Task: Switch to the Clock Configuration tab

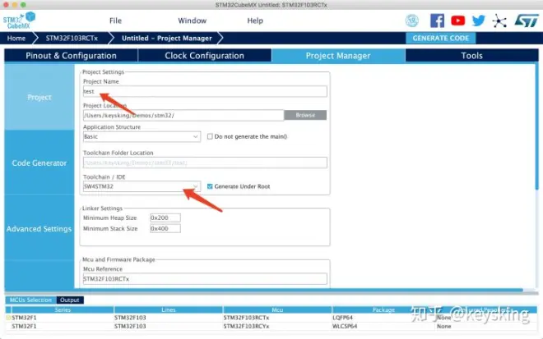Action: [x=204, y=56]
